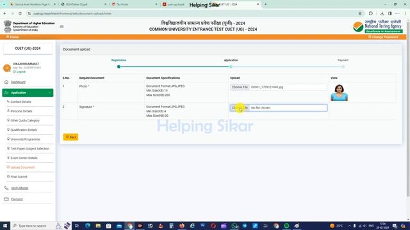Screen dimensions: 410x230
Task: Open the Home link in orange bar
Action: point(13,37)
